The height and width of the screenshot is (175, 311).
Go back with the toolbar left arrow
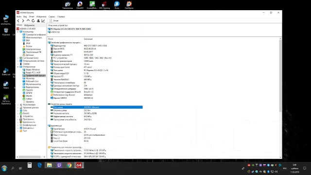(18, 20)
